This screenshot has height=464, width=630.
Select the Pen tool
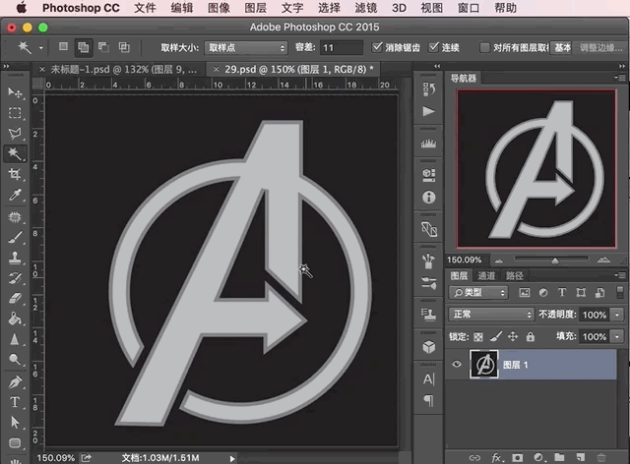pyautogui.click(x=15, y=381)
